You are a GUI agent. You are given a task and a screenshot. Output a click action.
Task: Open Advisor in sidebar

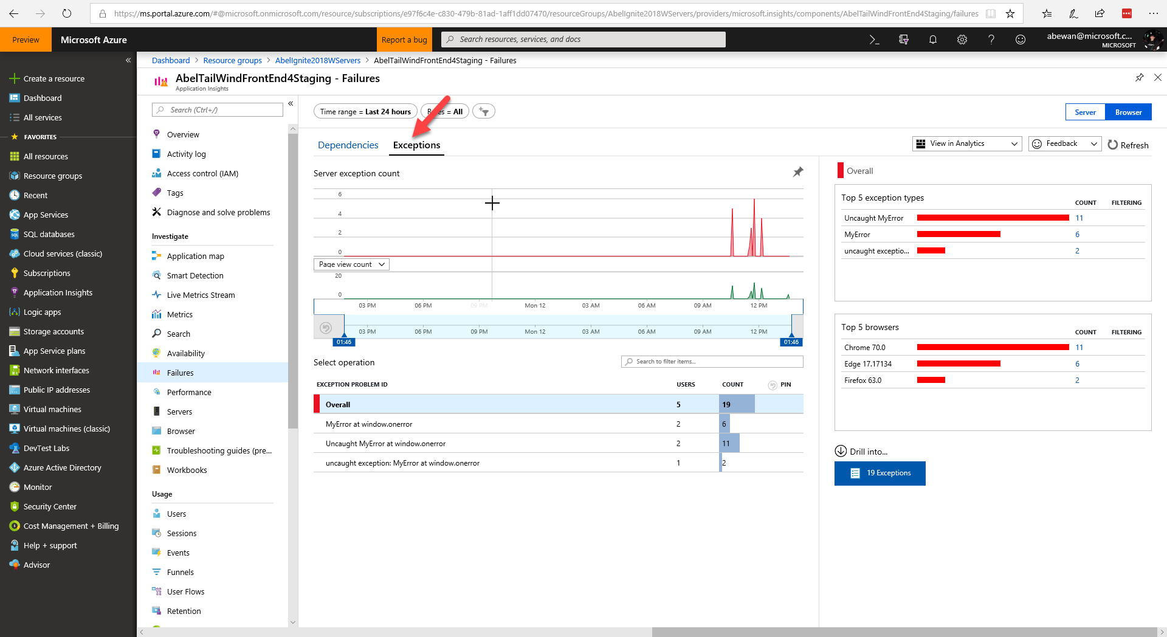36,565
